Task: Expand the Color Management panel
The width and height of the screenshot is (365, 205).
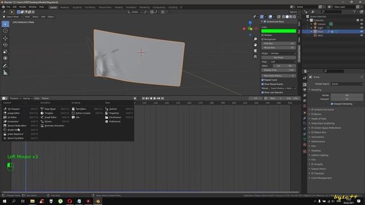Action: [x=310, y=178]
